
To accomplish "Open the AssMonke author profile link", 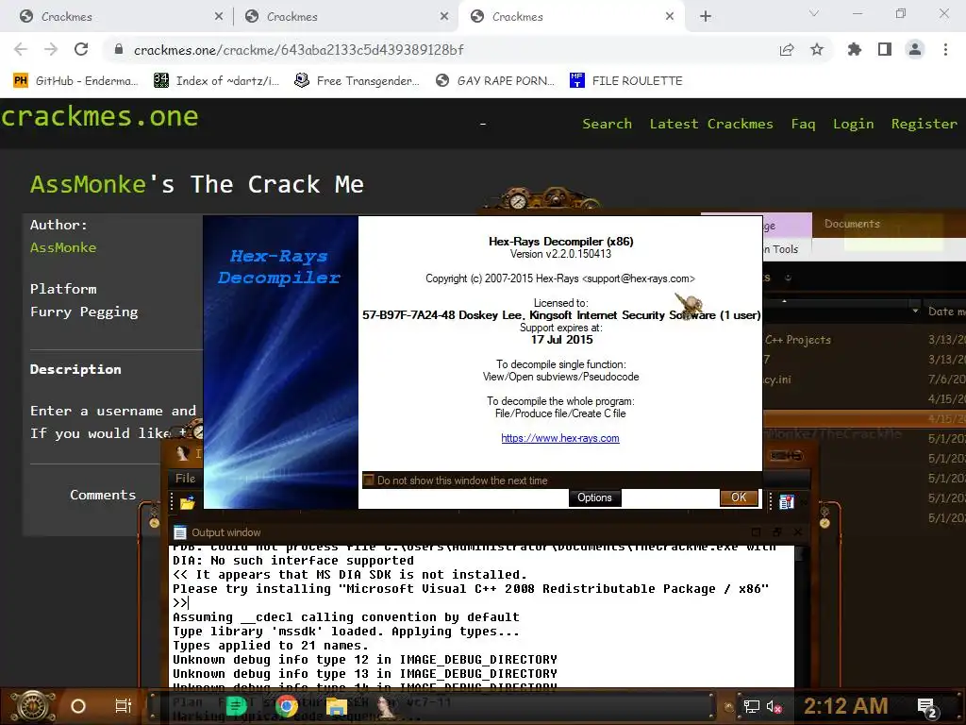I will point(63,247).
